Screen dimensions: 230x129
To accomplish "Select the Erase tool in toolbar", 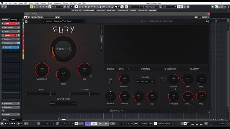I will [86, 7].
